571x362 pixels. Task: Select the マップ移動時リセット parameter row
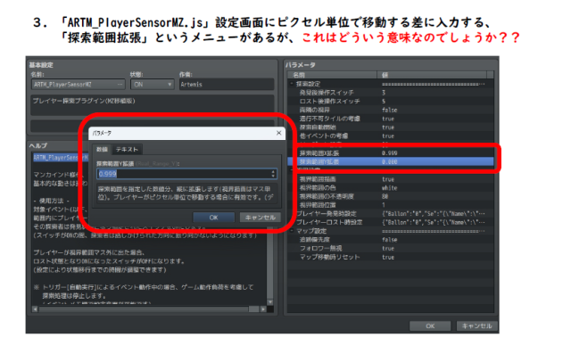[391, 257]
